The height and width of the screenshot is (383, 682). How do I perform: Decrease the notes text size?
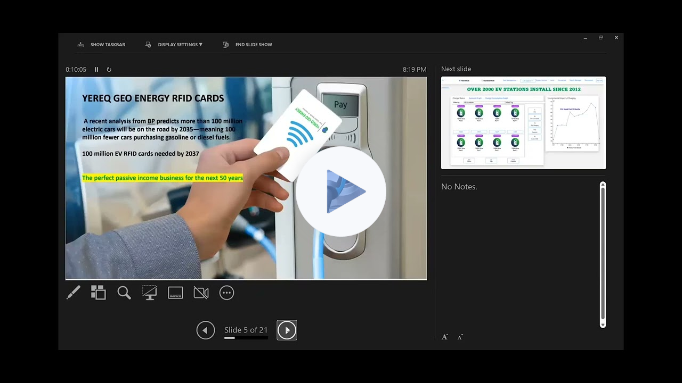tap(460, 337)
